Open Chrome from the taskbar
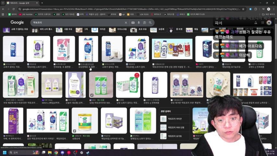 [x=56, y=152]
